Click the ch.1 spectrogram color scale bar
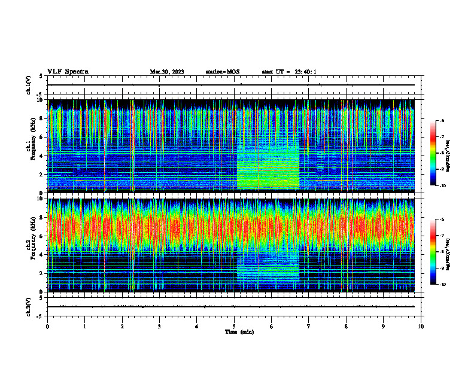The image size is (474, 366). point(433,153)
